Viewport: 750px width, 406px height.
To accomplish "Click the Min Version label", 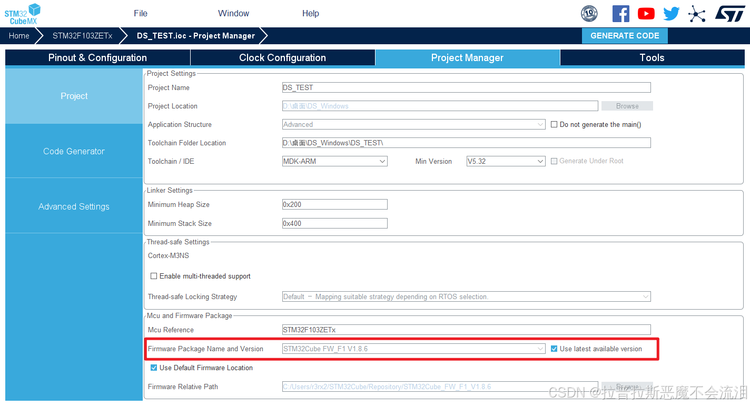I will (x=433, y=161).
